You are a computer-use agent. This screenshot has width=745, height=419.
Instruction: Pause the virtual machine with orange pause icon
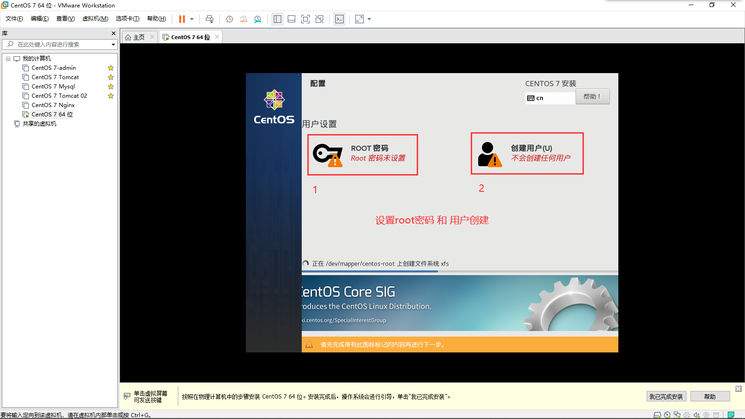tap(182, 19)
